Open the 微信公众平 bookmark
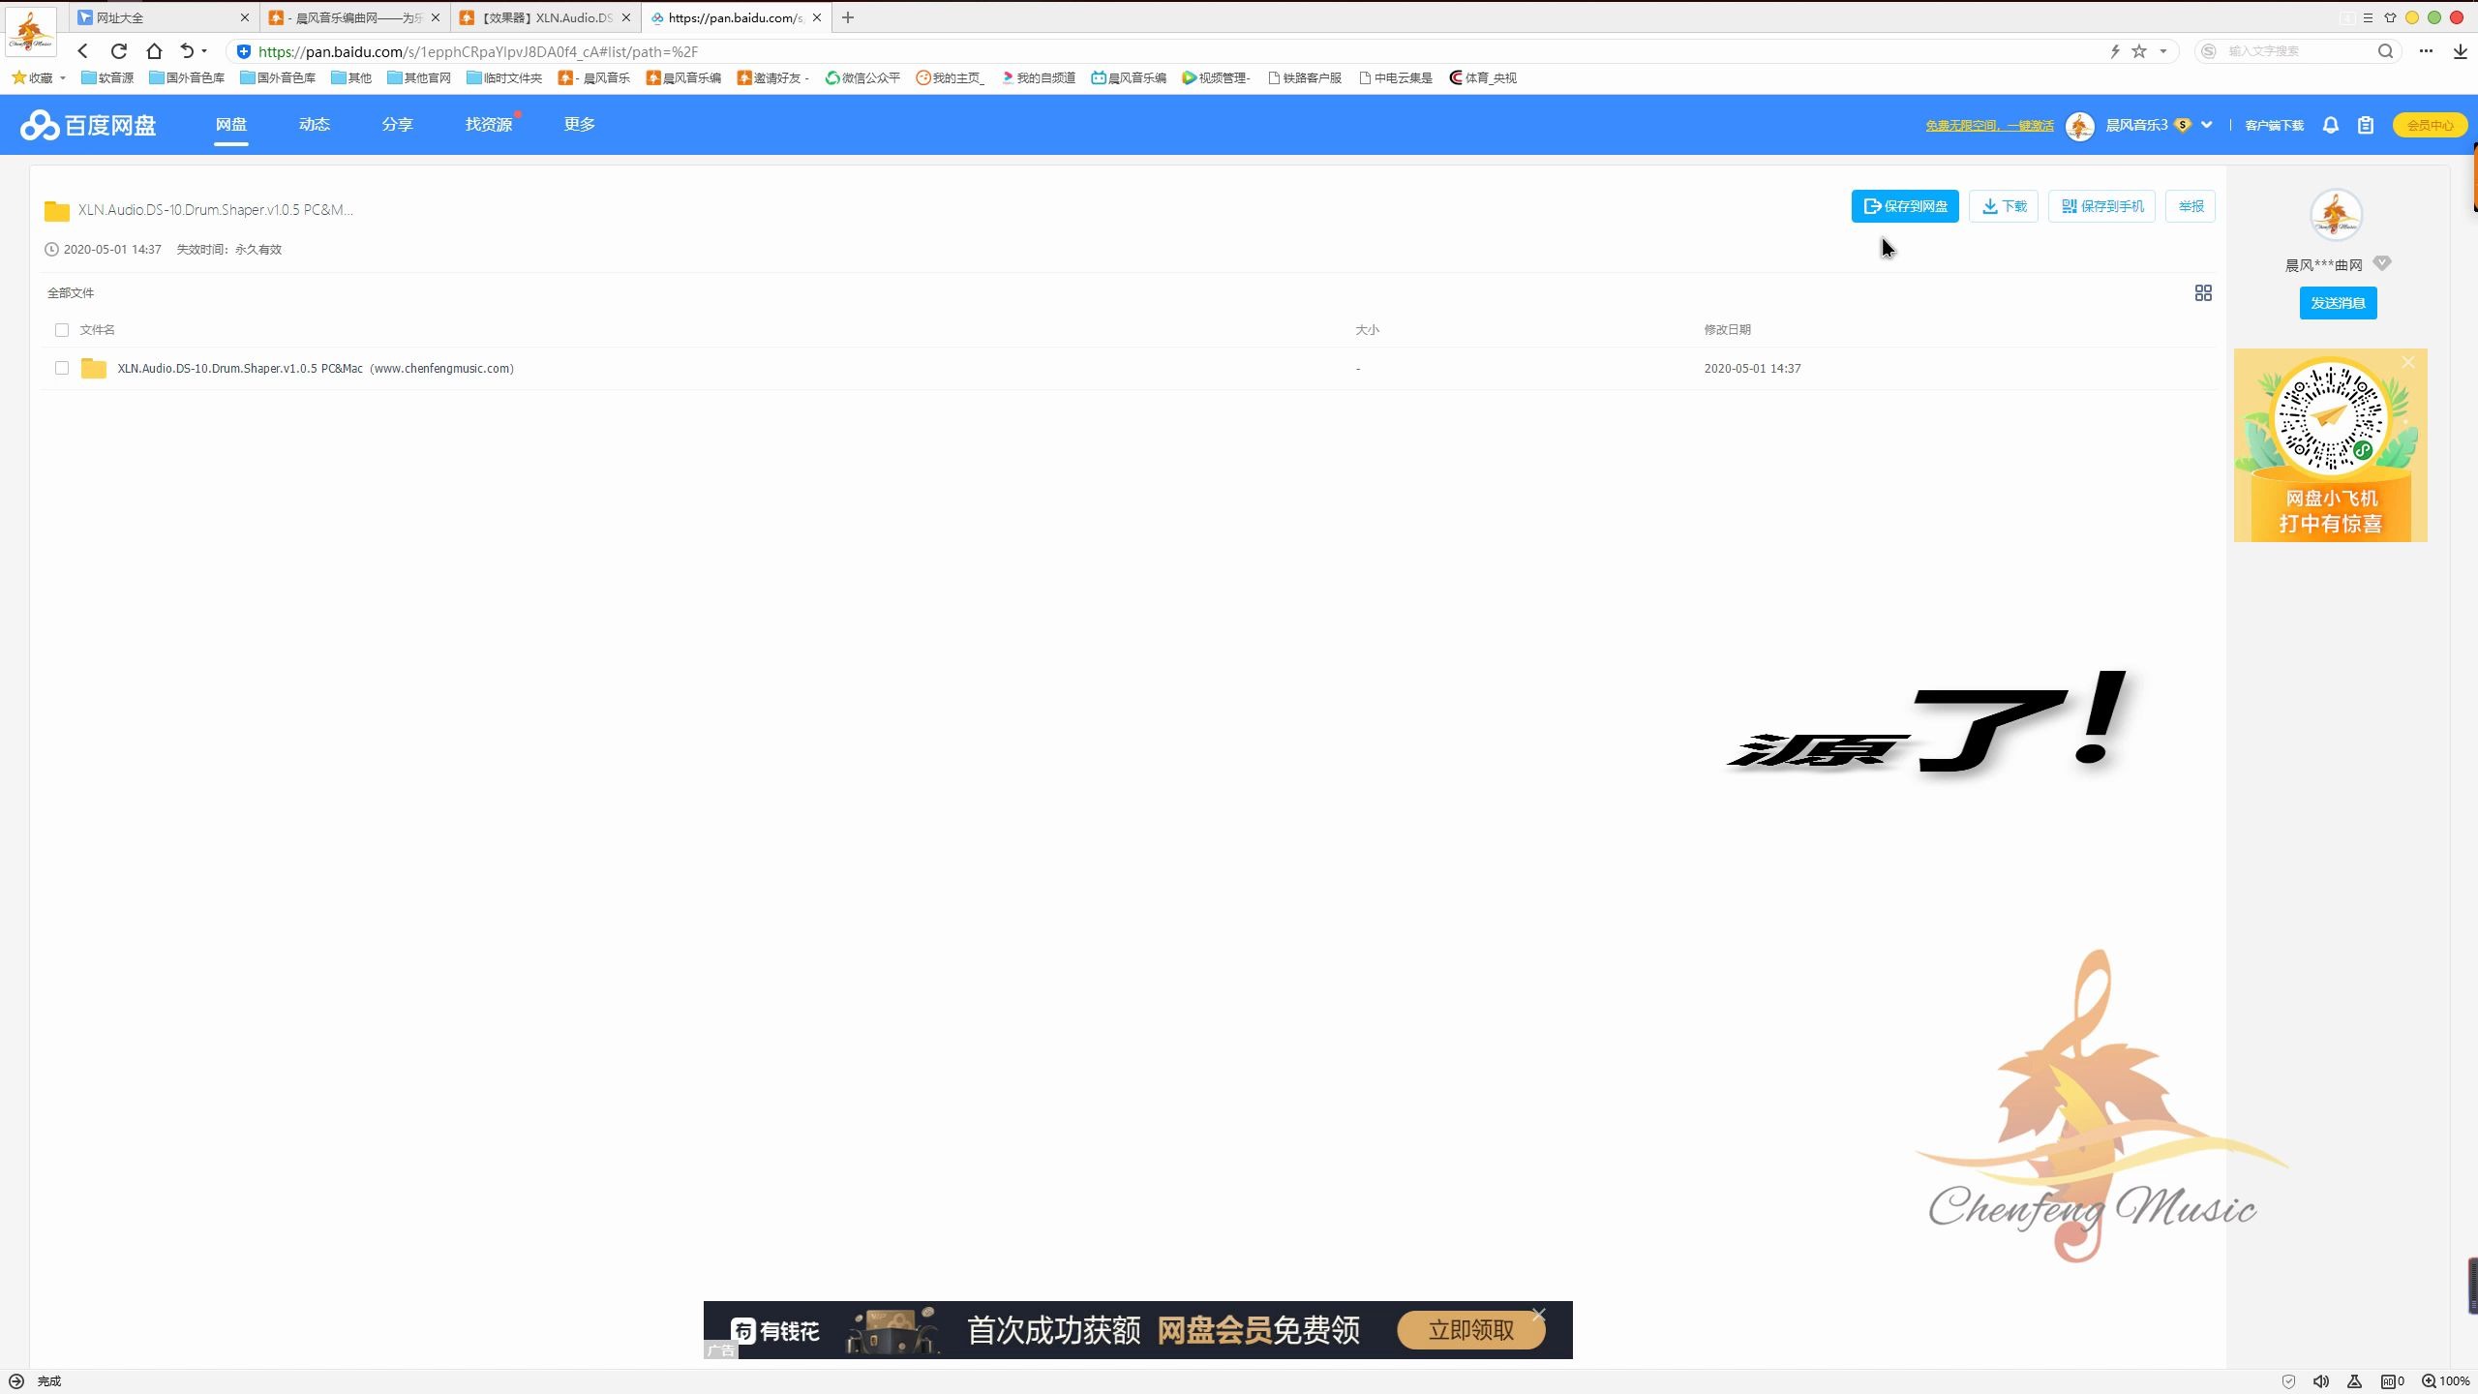Screen dimensions: 2478x1394 pos(862,77)
